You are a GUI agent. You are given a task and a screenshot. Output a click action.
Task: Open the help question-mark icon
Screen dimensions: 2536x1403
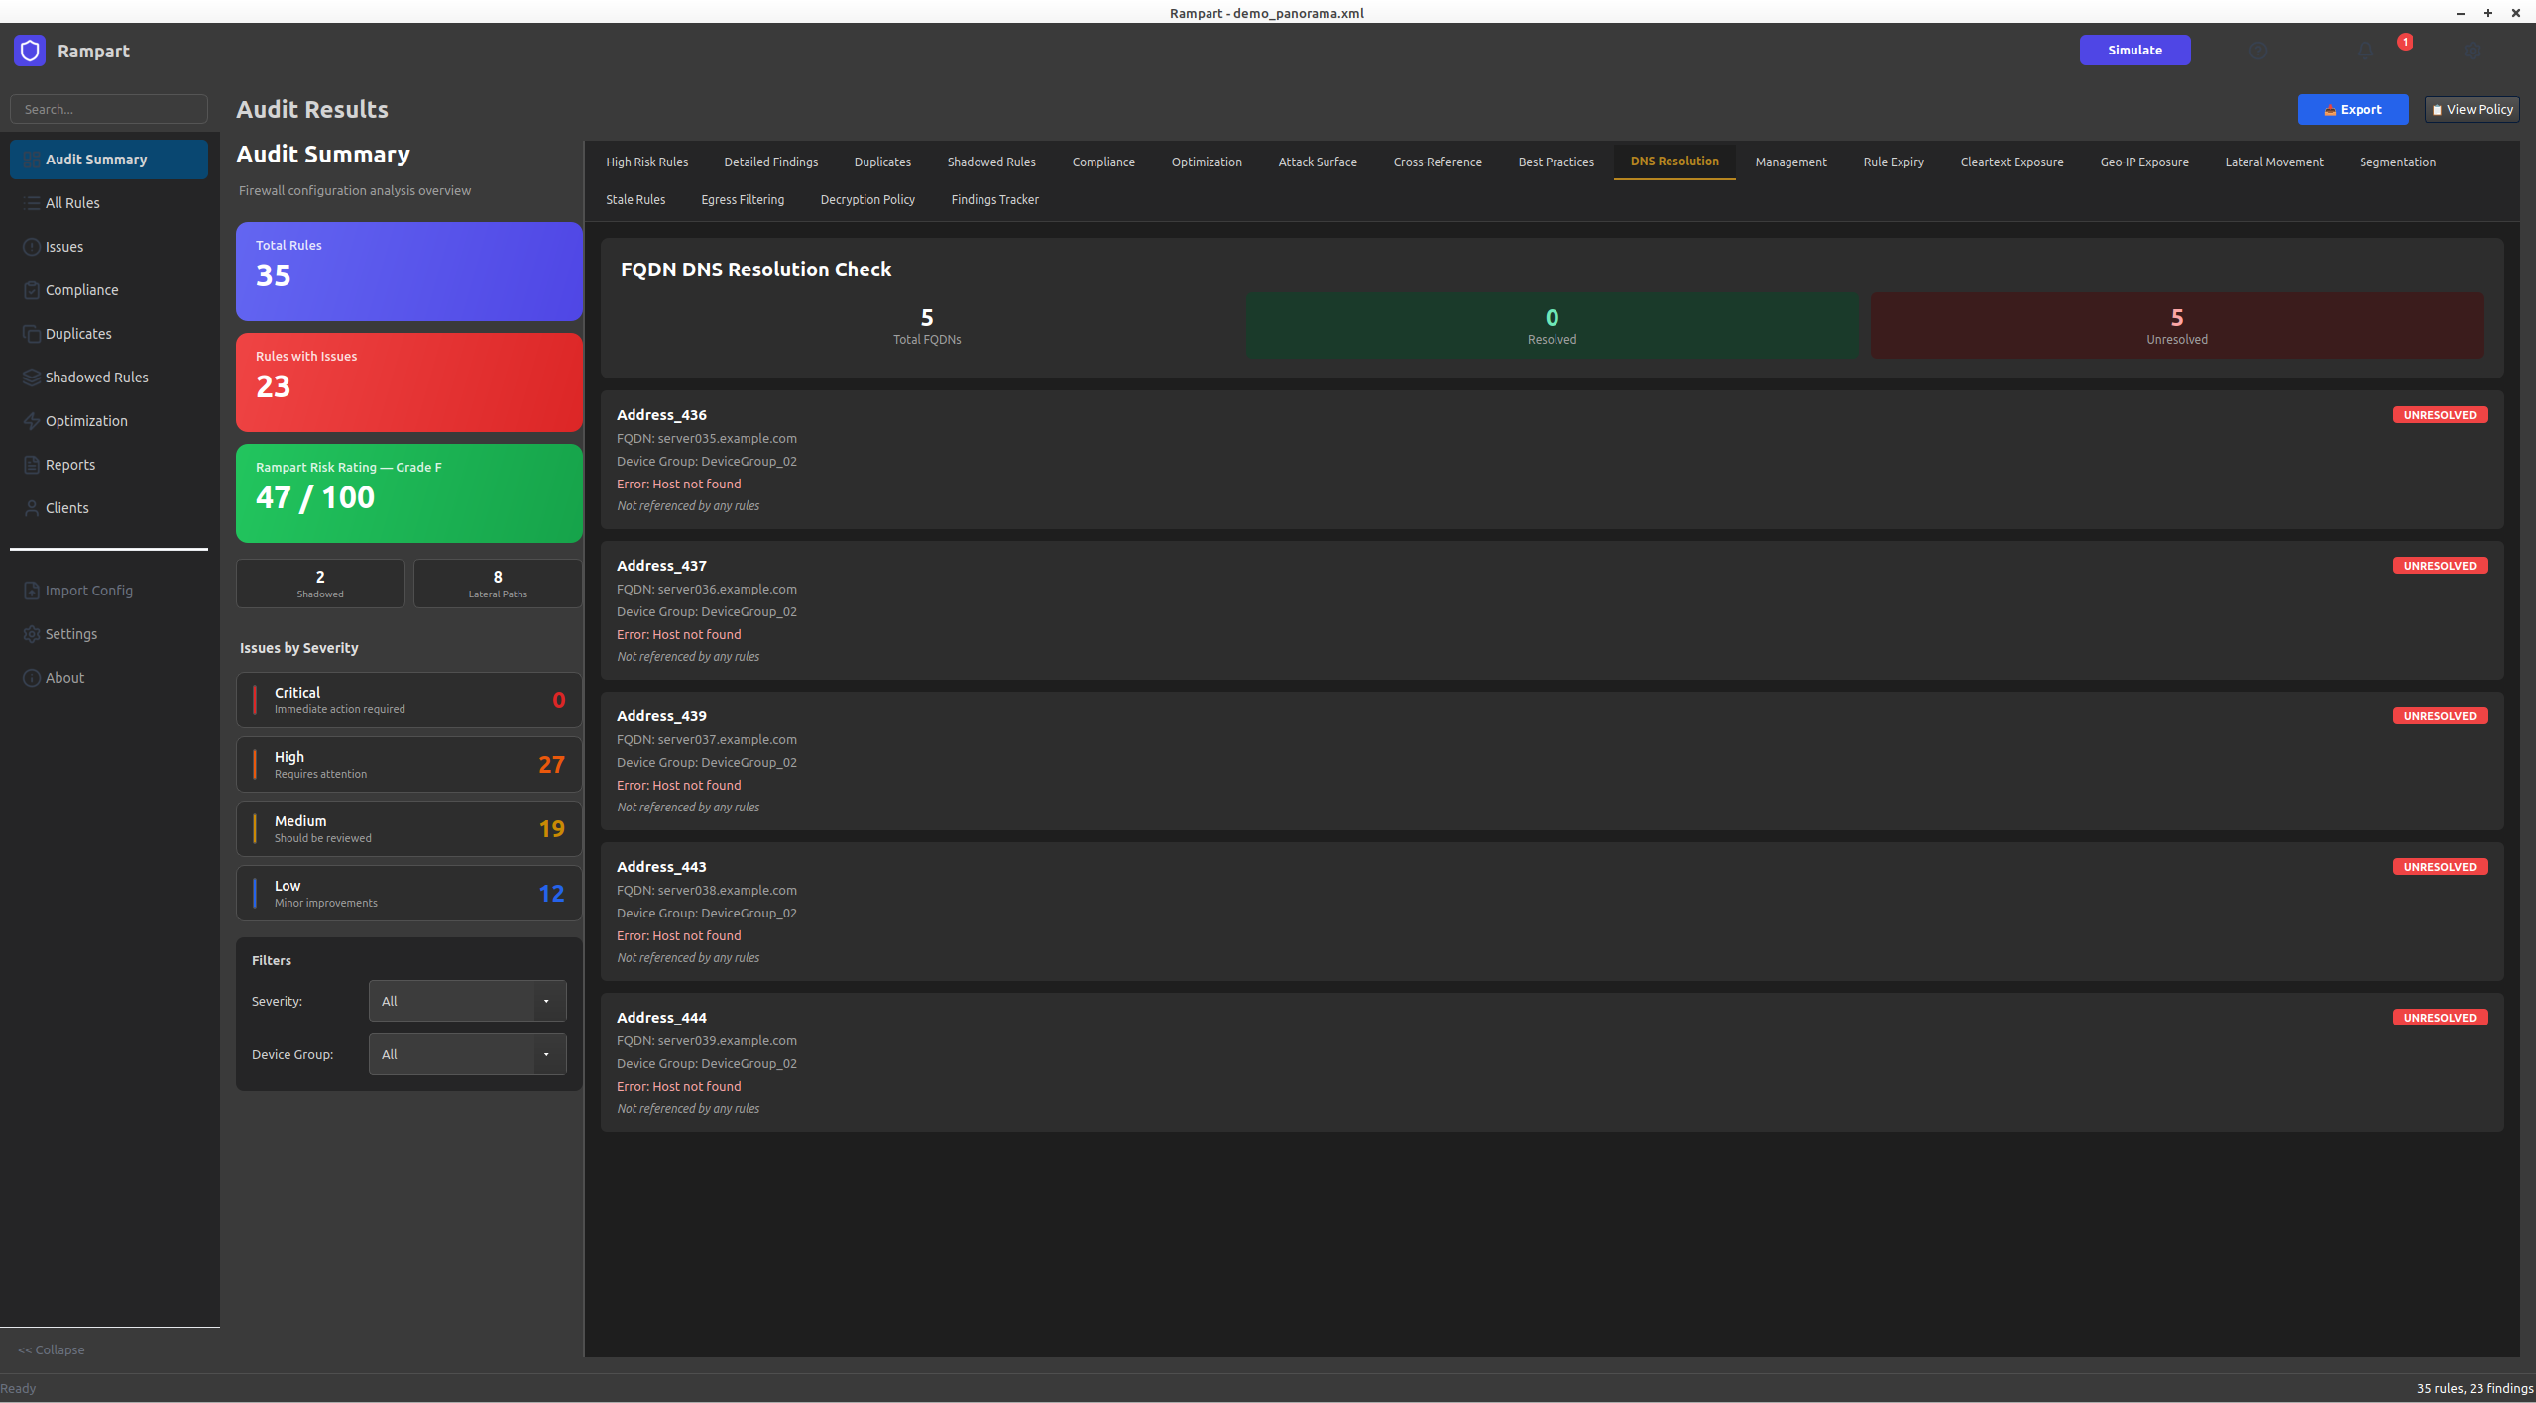(2259, 51)
